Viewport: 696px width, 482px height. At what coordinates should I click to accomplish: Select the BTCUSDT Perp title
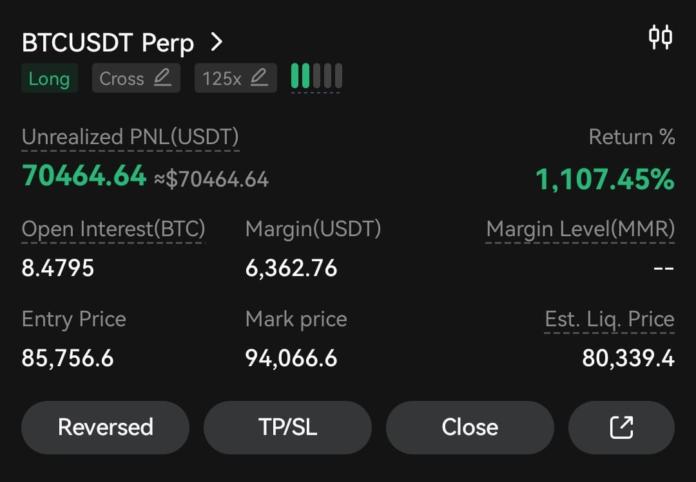click(x=108, y=43)
